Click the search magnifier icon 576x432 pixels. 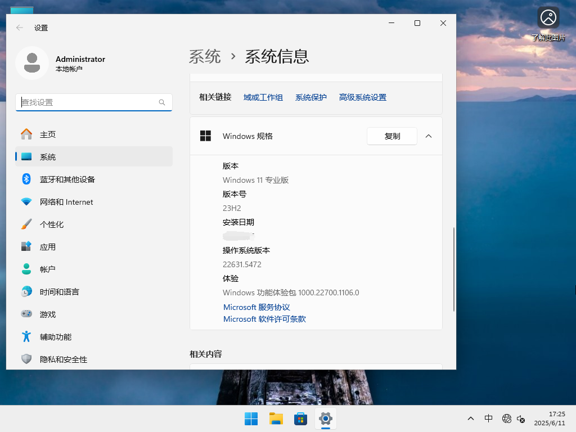coord(161,102)
